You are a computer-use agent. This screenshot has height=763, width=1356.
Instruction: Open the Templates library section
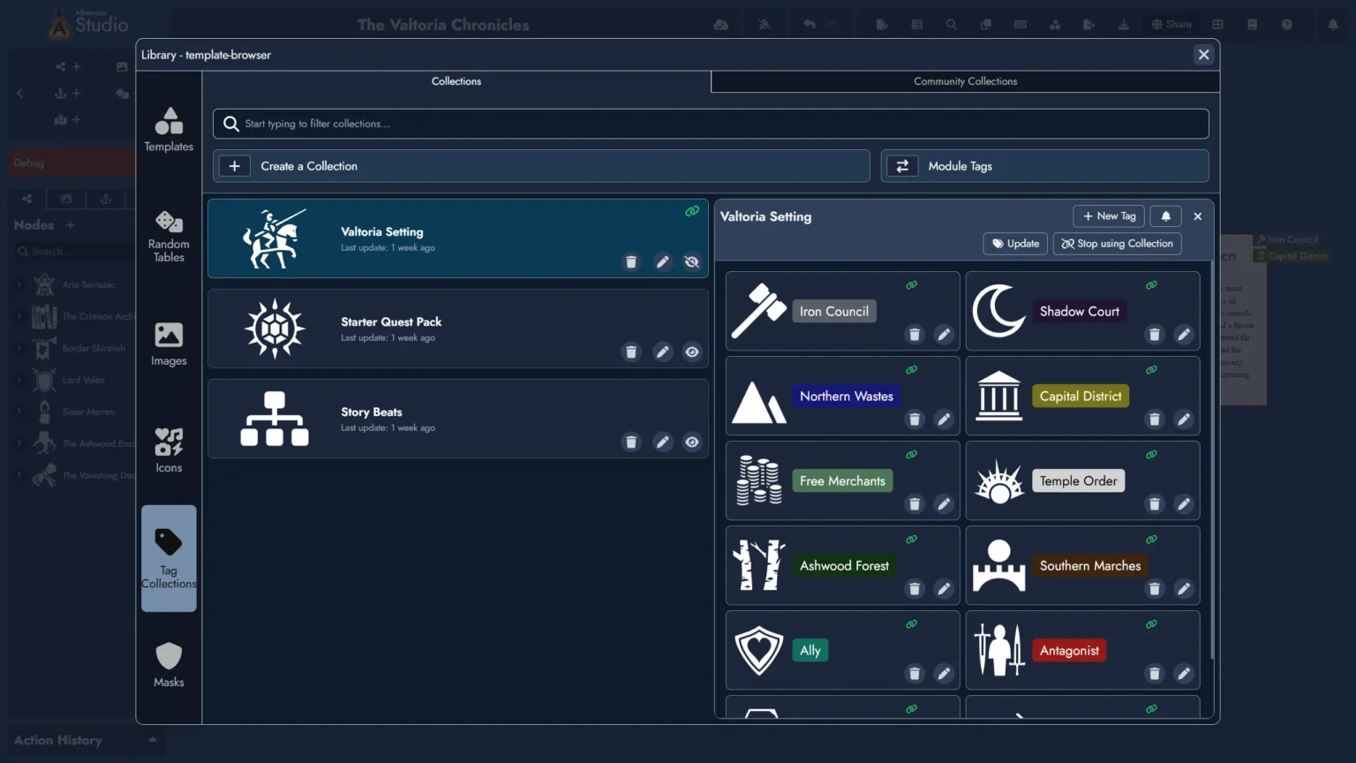[169, 129]
